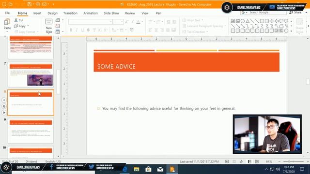Click the Save icon in the title bar
310x174 pixels.
29,4
